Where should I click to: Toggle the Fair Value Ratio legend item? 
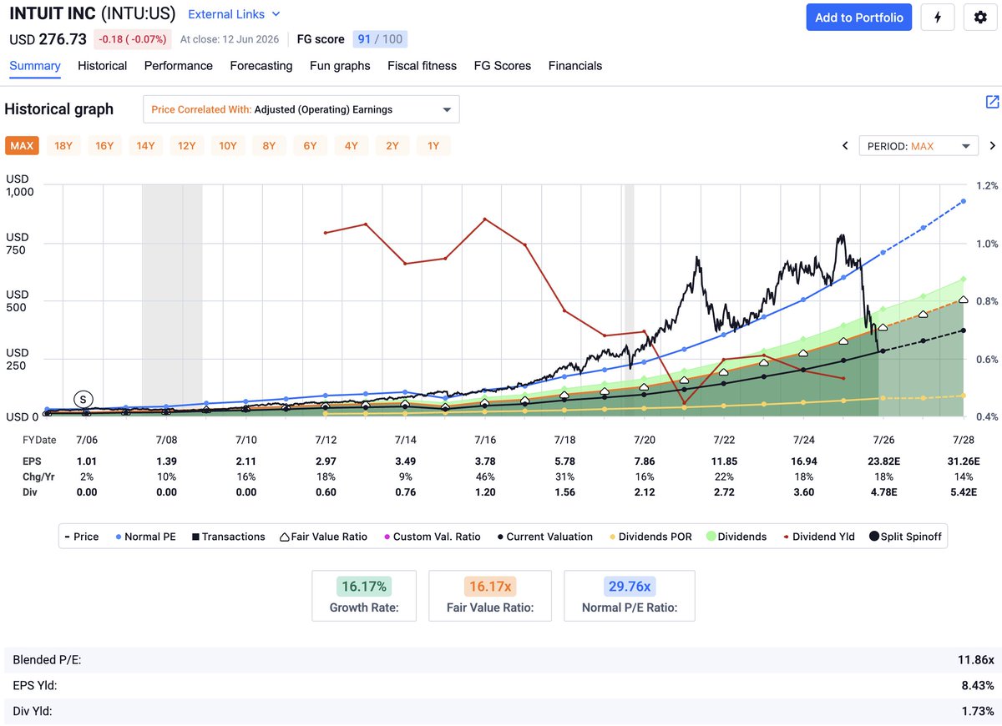(x=323, y=537)
